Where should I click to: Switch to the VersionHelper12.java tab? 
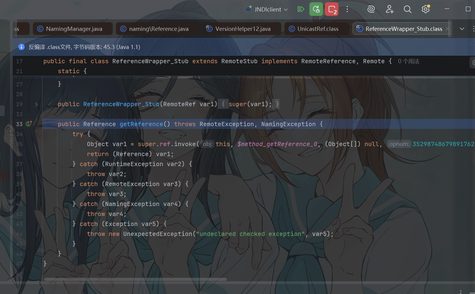(x=242, y=29)
